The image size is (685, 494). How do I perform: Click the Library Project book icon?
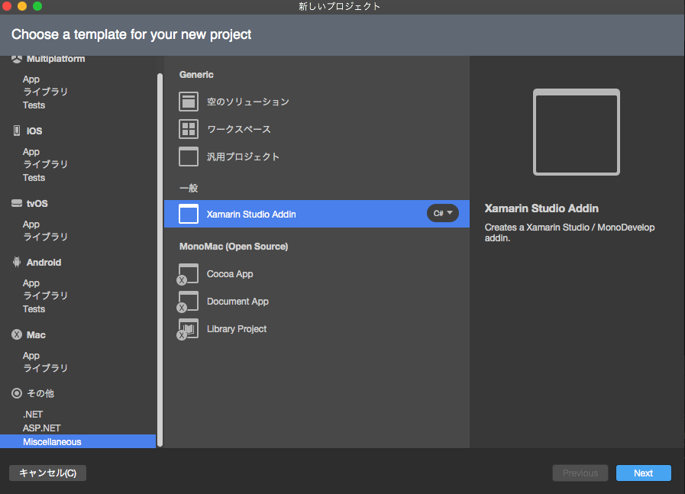click(187, 329)
